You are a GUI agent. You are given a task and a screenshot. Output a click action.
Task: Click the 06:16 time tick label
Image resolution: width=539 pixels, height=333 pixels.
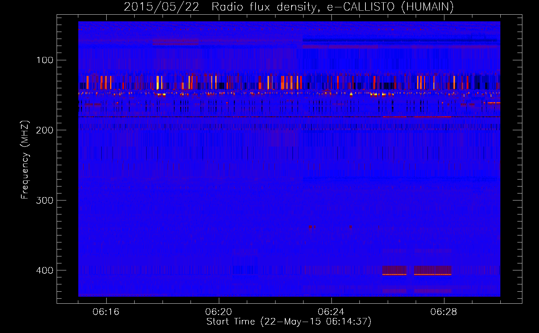(106, 312)
